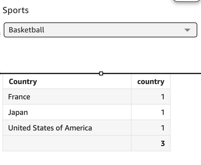The height and width of the screenshot is (165, 201).
Task: Click empty area between Sports dropdown and table
Action: click(x=100, y=54)
